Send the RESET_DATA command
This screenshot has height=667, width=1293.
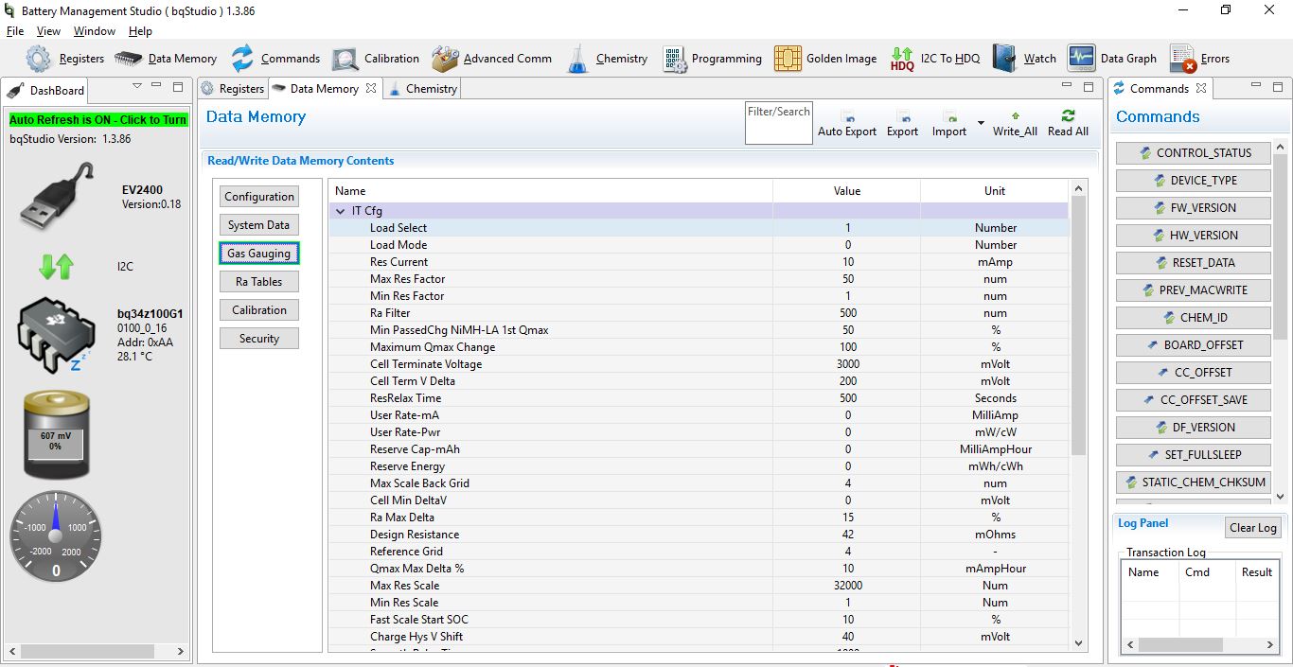(x=1193, y=262)
